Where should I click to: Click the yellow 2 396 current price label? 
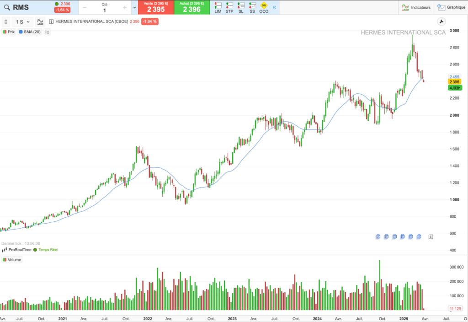(x=455, y=82)
